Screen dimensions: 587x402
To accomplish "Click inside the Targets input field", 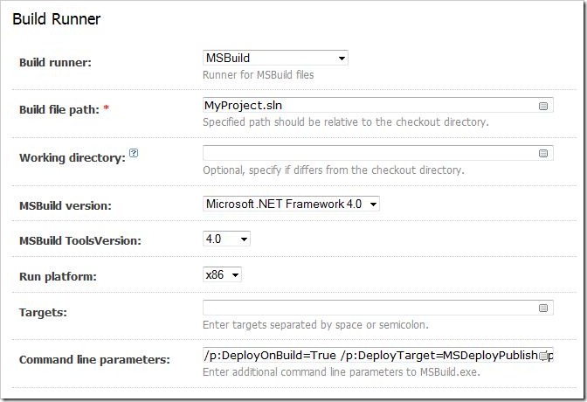I will click(x=378, y=308).
